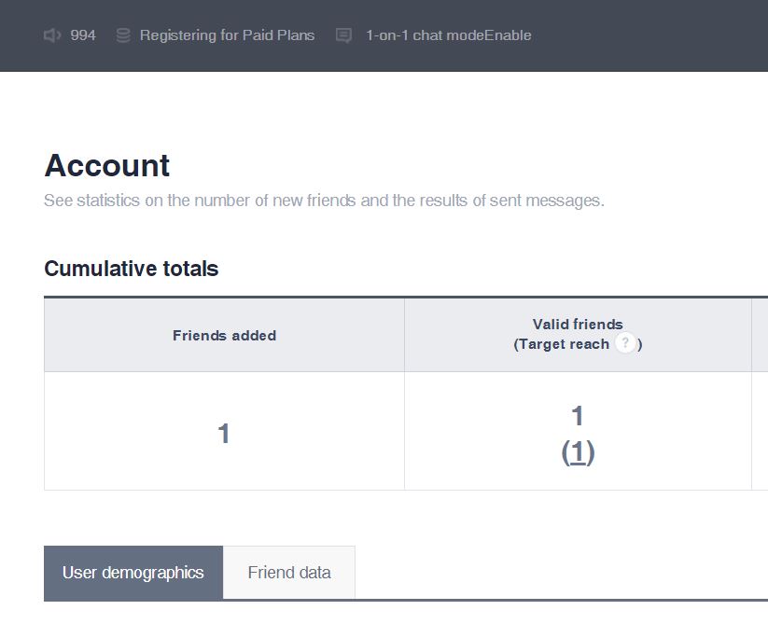
Task: Open the underlined Target reach number link
Action: click(578, 452)
